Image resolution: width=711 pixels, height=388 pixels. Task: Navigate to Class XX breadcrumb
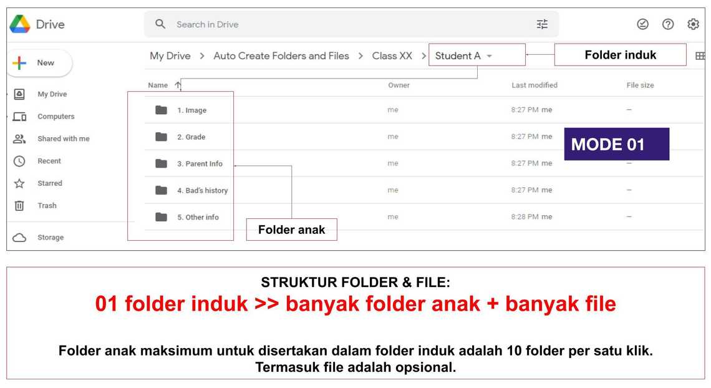(x=392, y=56)
